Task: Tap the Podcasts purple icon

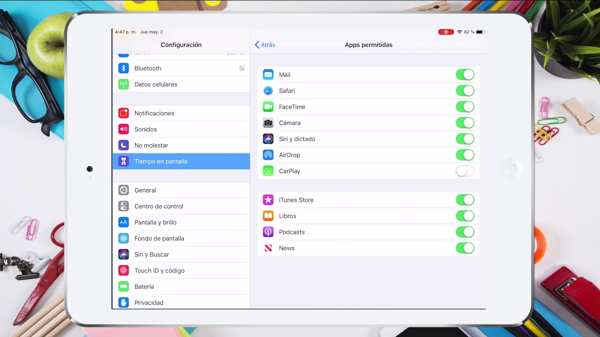Action: point(268,232)
